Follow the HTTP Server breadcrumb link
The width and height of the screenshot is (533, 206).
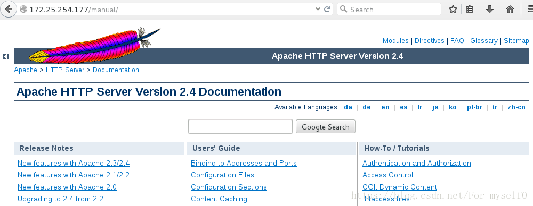pos(65,70)
